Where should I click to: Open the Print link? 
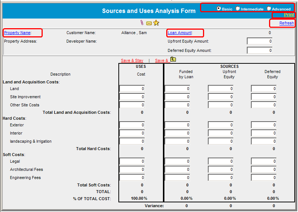(289, 15)
